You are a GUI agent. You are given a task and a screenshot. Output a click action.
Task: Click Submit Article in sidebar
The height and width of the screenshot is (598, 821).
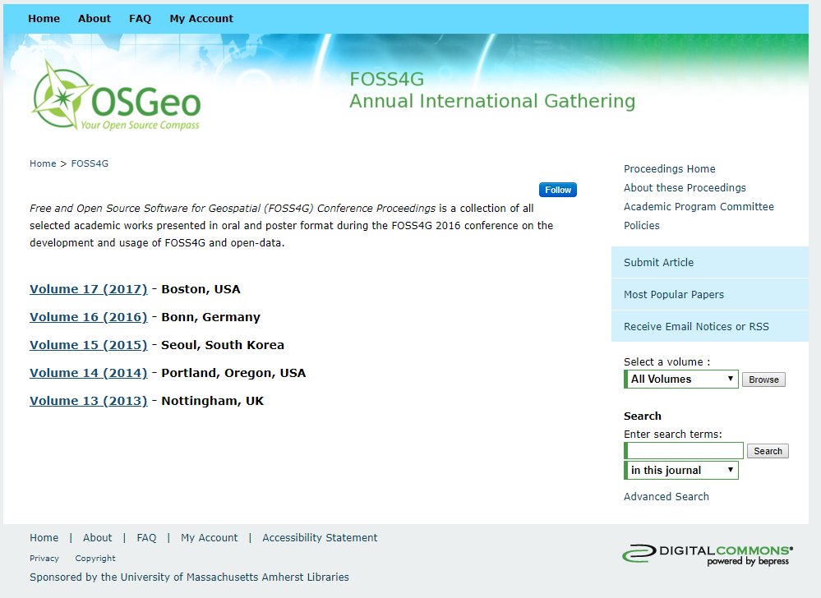click(709, 262)
